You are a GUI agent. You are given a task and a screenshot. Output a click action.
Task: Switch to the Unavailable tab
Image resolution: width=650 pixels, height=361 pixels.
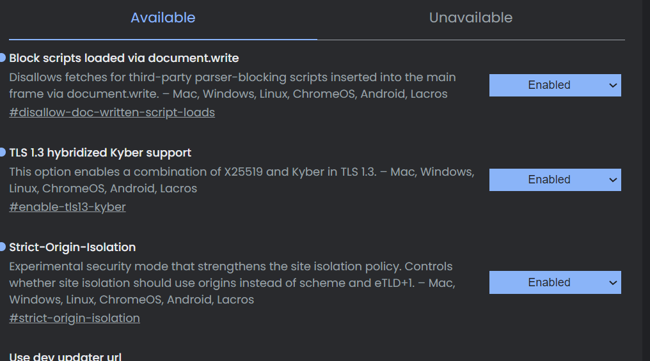pos(470,18)
